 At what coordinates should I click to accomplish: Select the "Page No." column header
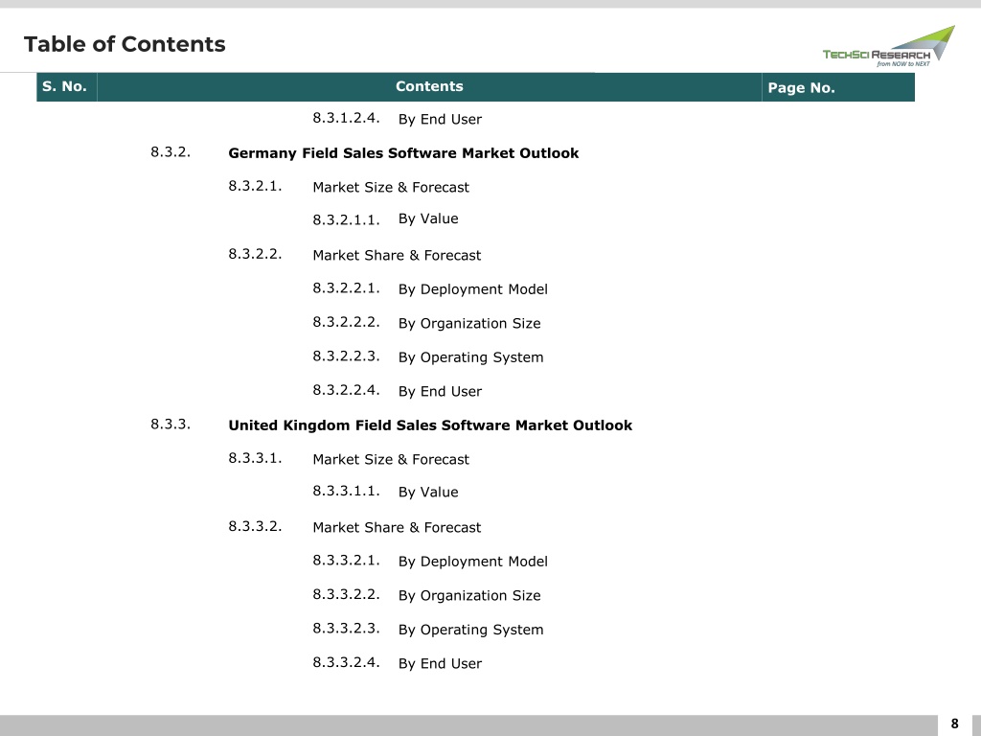coord(838,87)
